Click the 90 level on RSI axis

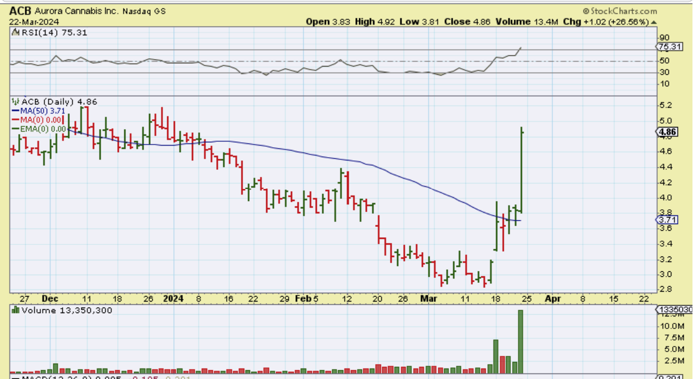point(664,37)
